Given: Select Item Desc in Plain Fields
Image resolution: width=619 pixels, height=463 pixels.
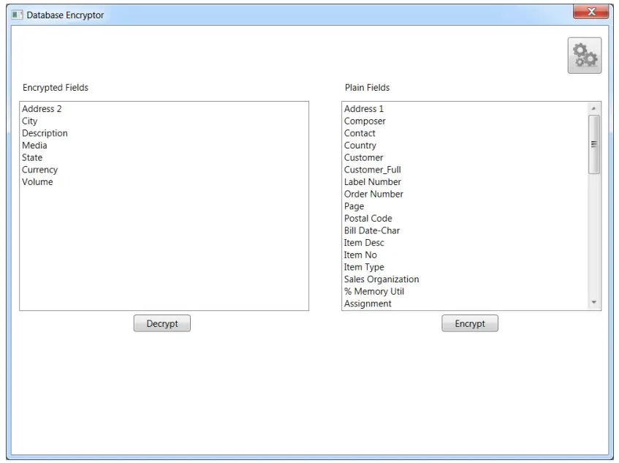Looking at the screenshot, I should click(364, 243).
